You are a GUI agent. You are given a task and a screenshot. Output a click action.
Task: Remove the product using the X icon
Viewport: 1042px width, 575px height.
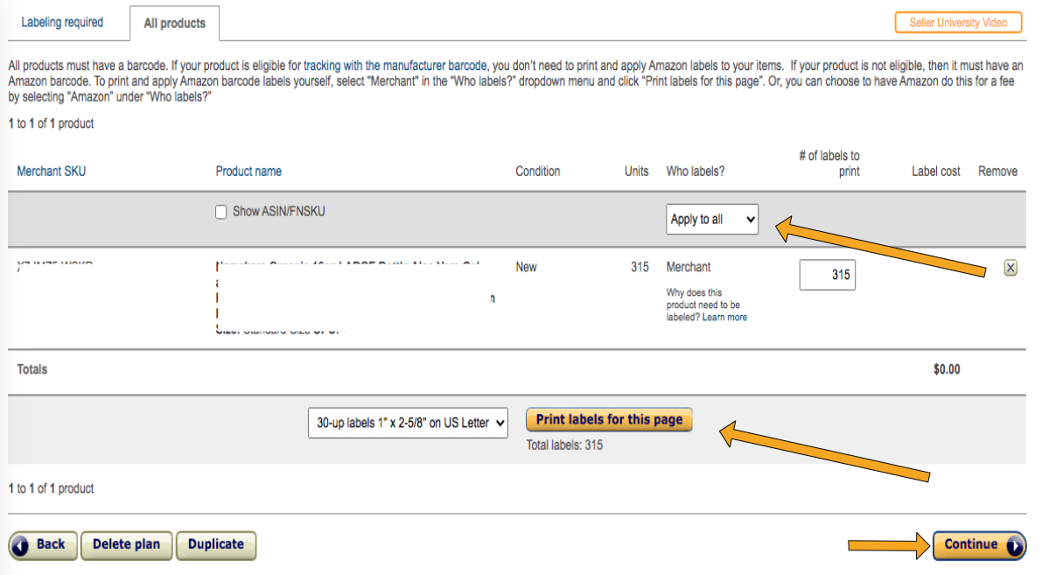1011,268
